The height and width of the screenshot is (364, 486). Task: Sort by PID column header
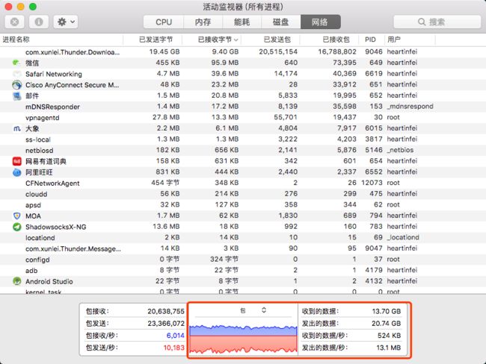tap(372, 40)
